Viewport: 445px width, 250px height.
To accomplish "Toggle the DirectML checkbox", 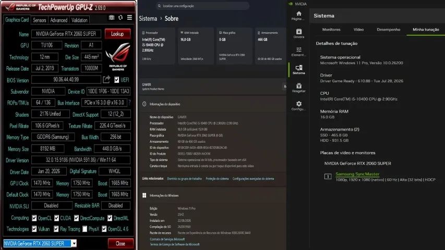I will pos(110,218).
